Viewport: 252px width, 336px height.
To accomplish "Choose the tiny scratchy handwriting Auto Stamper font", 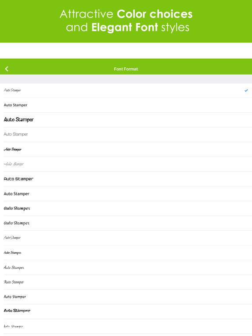I will (x=126, y=326).
